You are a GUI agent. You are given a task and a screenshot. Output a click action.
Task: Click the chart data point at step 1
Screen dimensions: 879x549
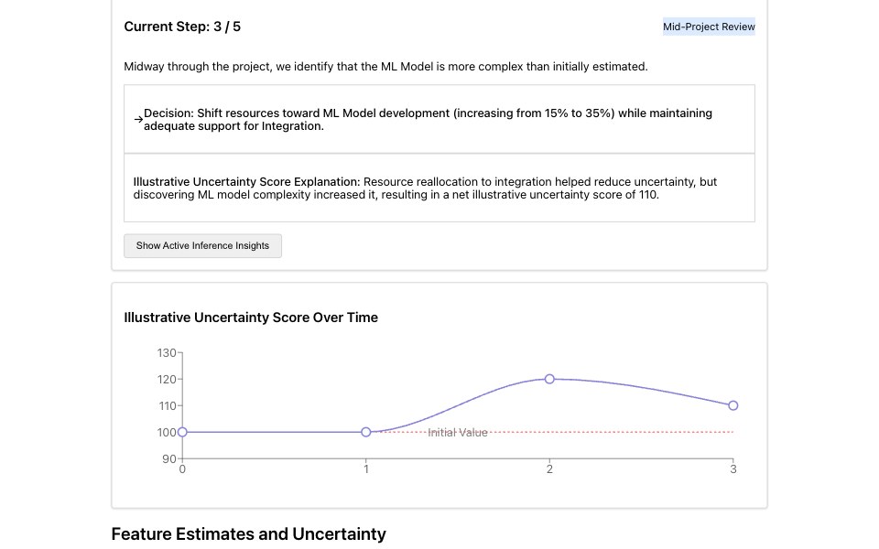pos(366,432)
